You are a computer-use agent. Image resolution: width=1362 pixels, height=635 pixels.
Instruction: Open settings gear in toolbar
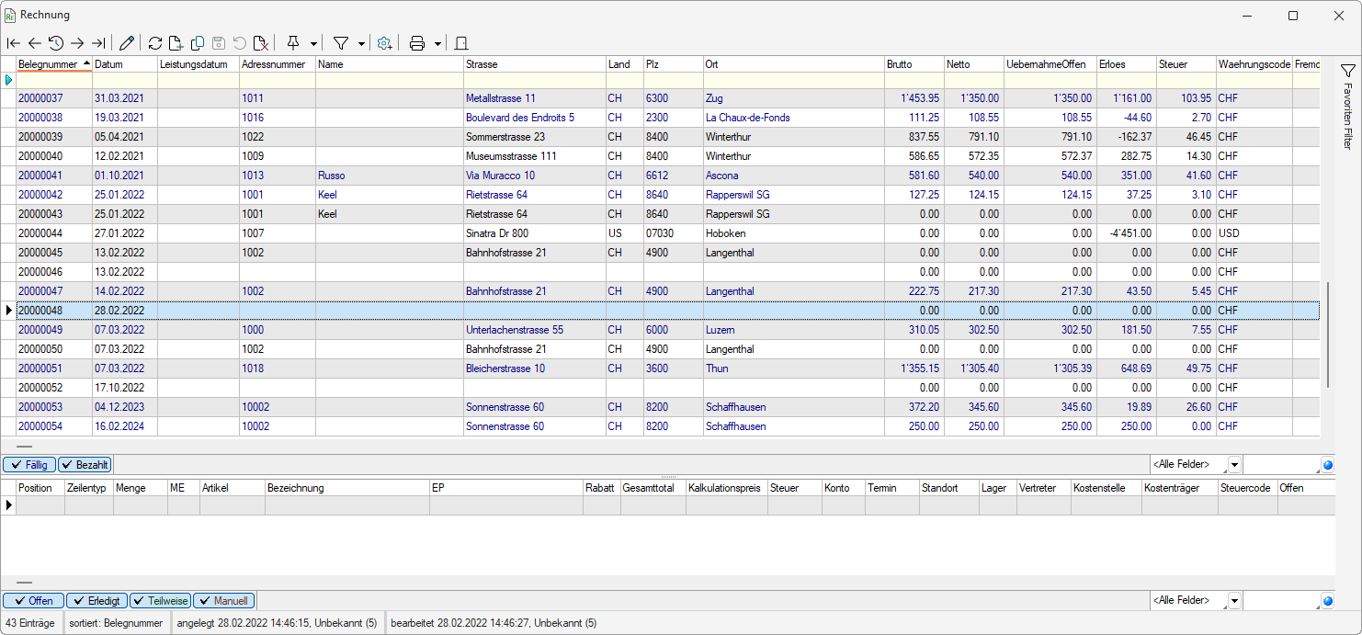tap(385, 43)
